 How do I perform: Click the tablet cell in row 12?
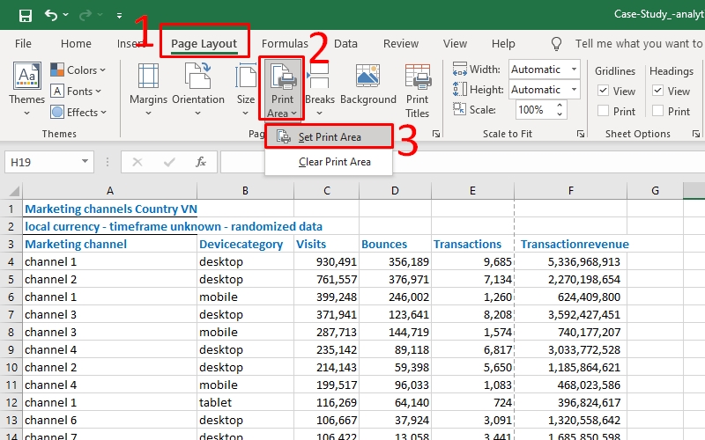coord(246,402)
